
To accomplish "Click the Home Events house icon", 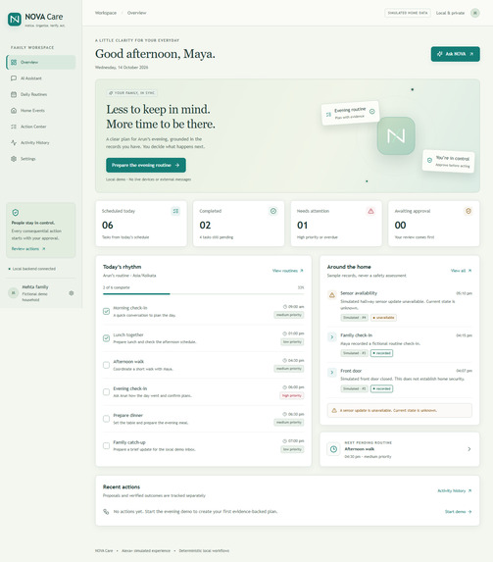I will point(14,111).
